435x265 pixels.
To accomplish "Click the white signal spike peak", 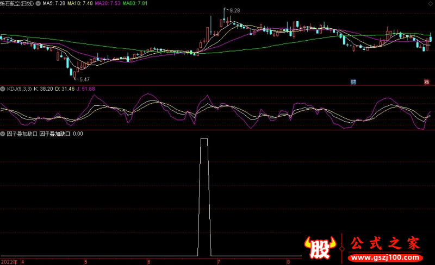I will (204, 140).
